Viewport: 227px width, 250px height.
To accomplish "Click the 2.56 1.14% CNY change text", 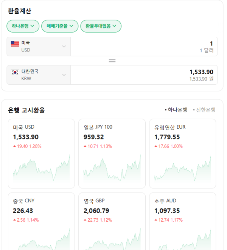I will [x=26, y=220].
